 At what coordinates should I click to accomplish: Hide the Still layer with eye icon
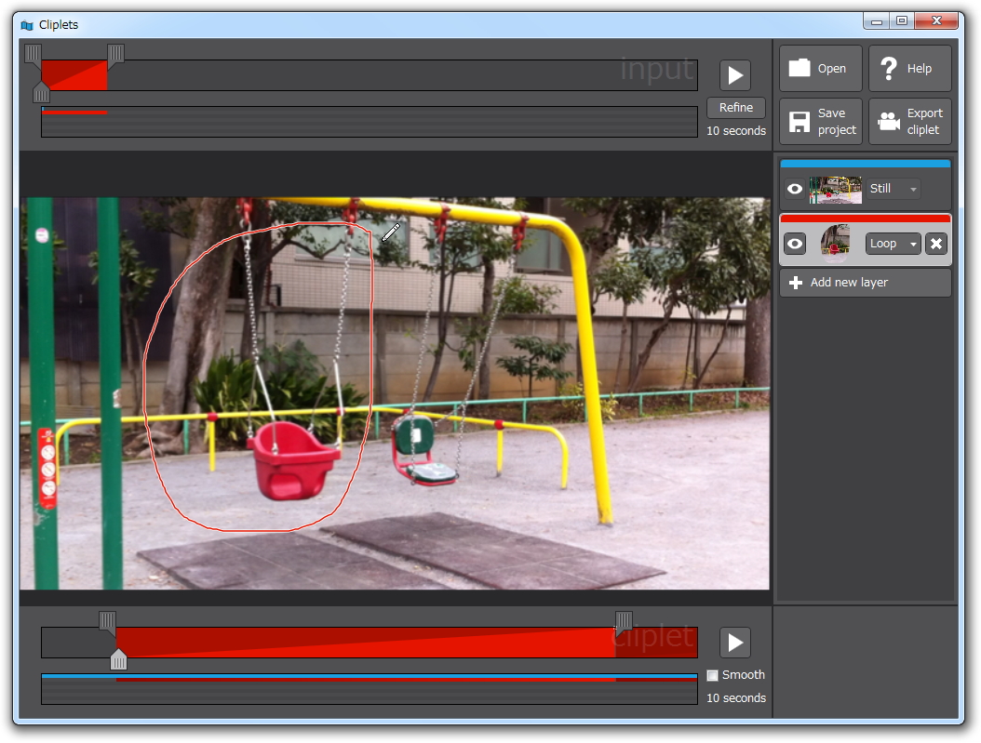tap(794, 189)
